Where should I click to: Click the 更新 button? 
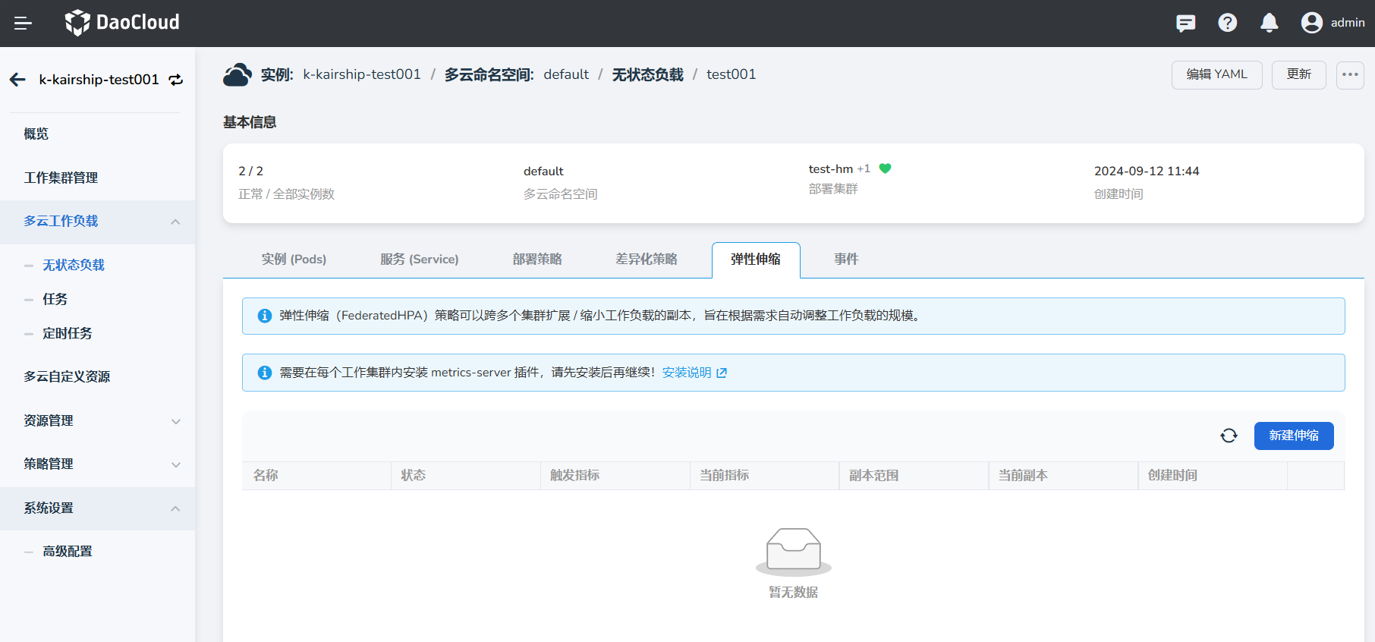click(1298, 74)
